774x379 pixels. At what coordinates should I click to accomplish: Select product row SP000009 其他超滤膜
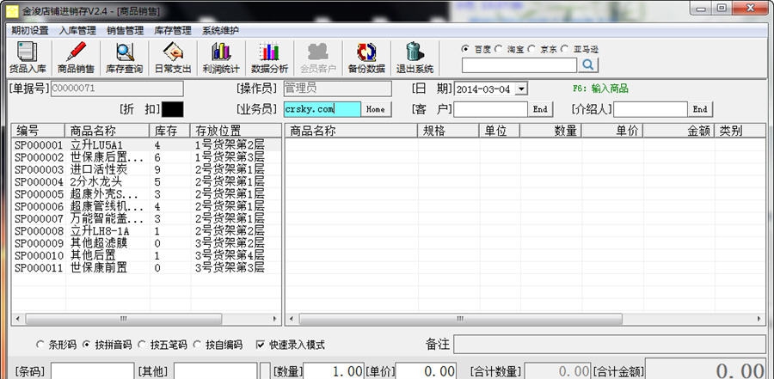coord(146,243)
